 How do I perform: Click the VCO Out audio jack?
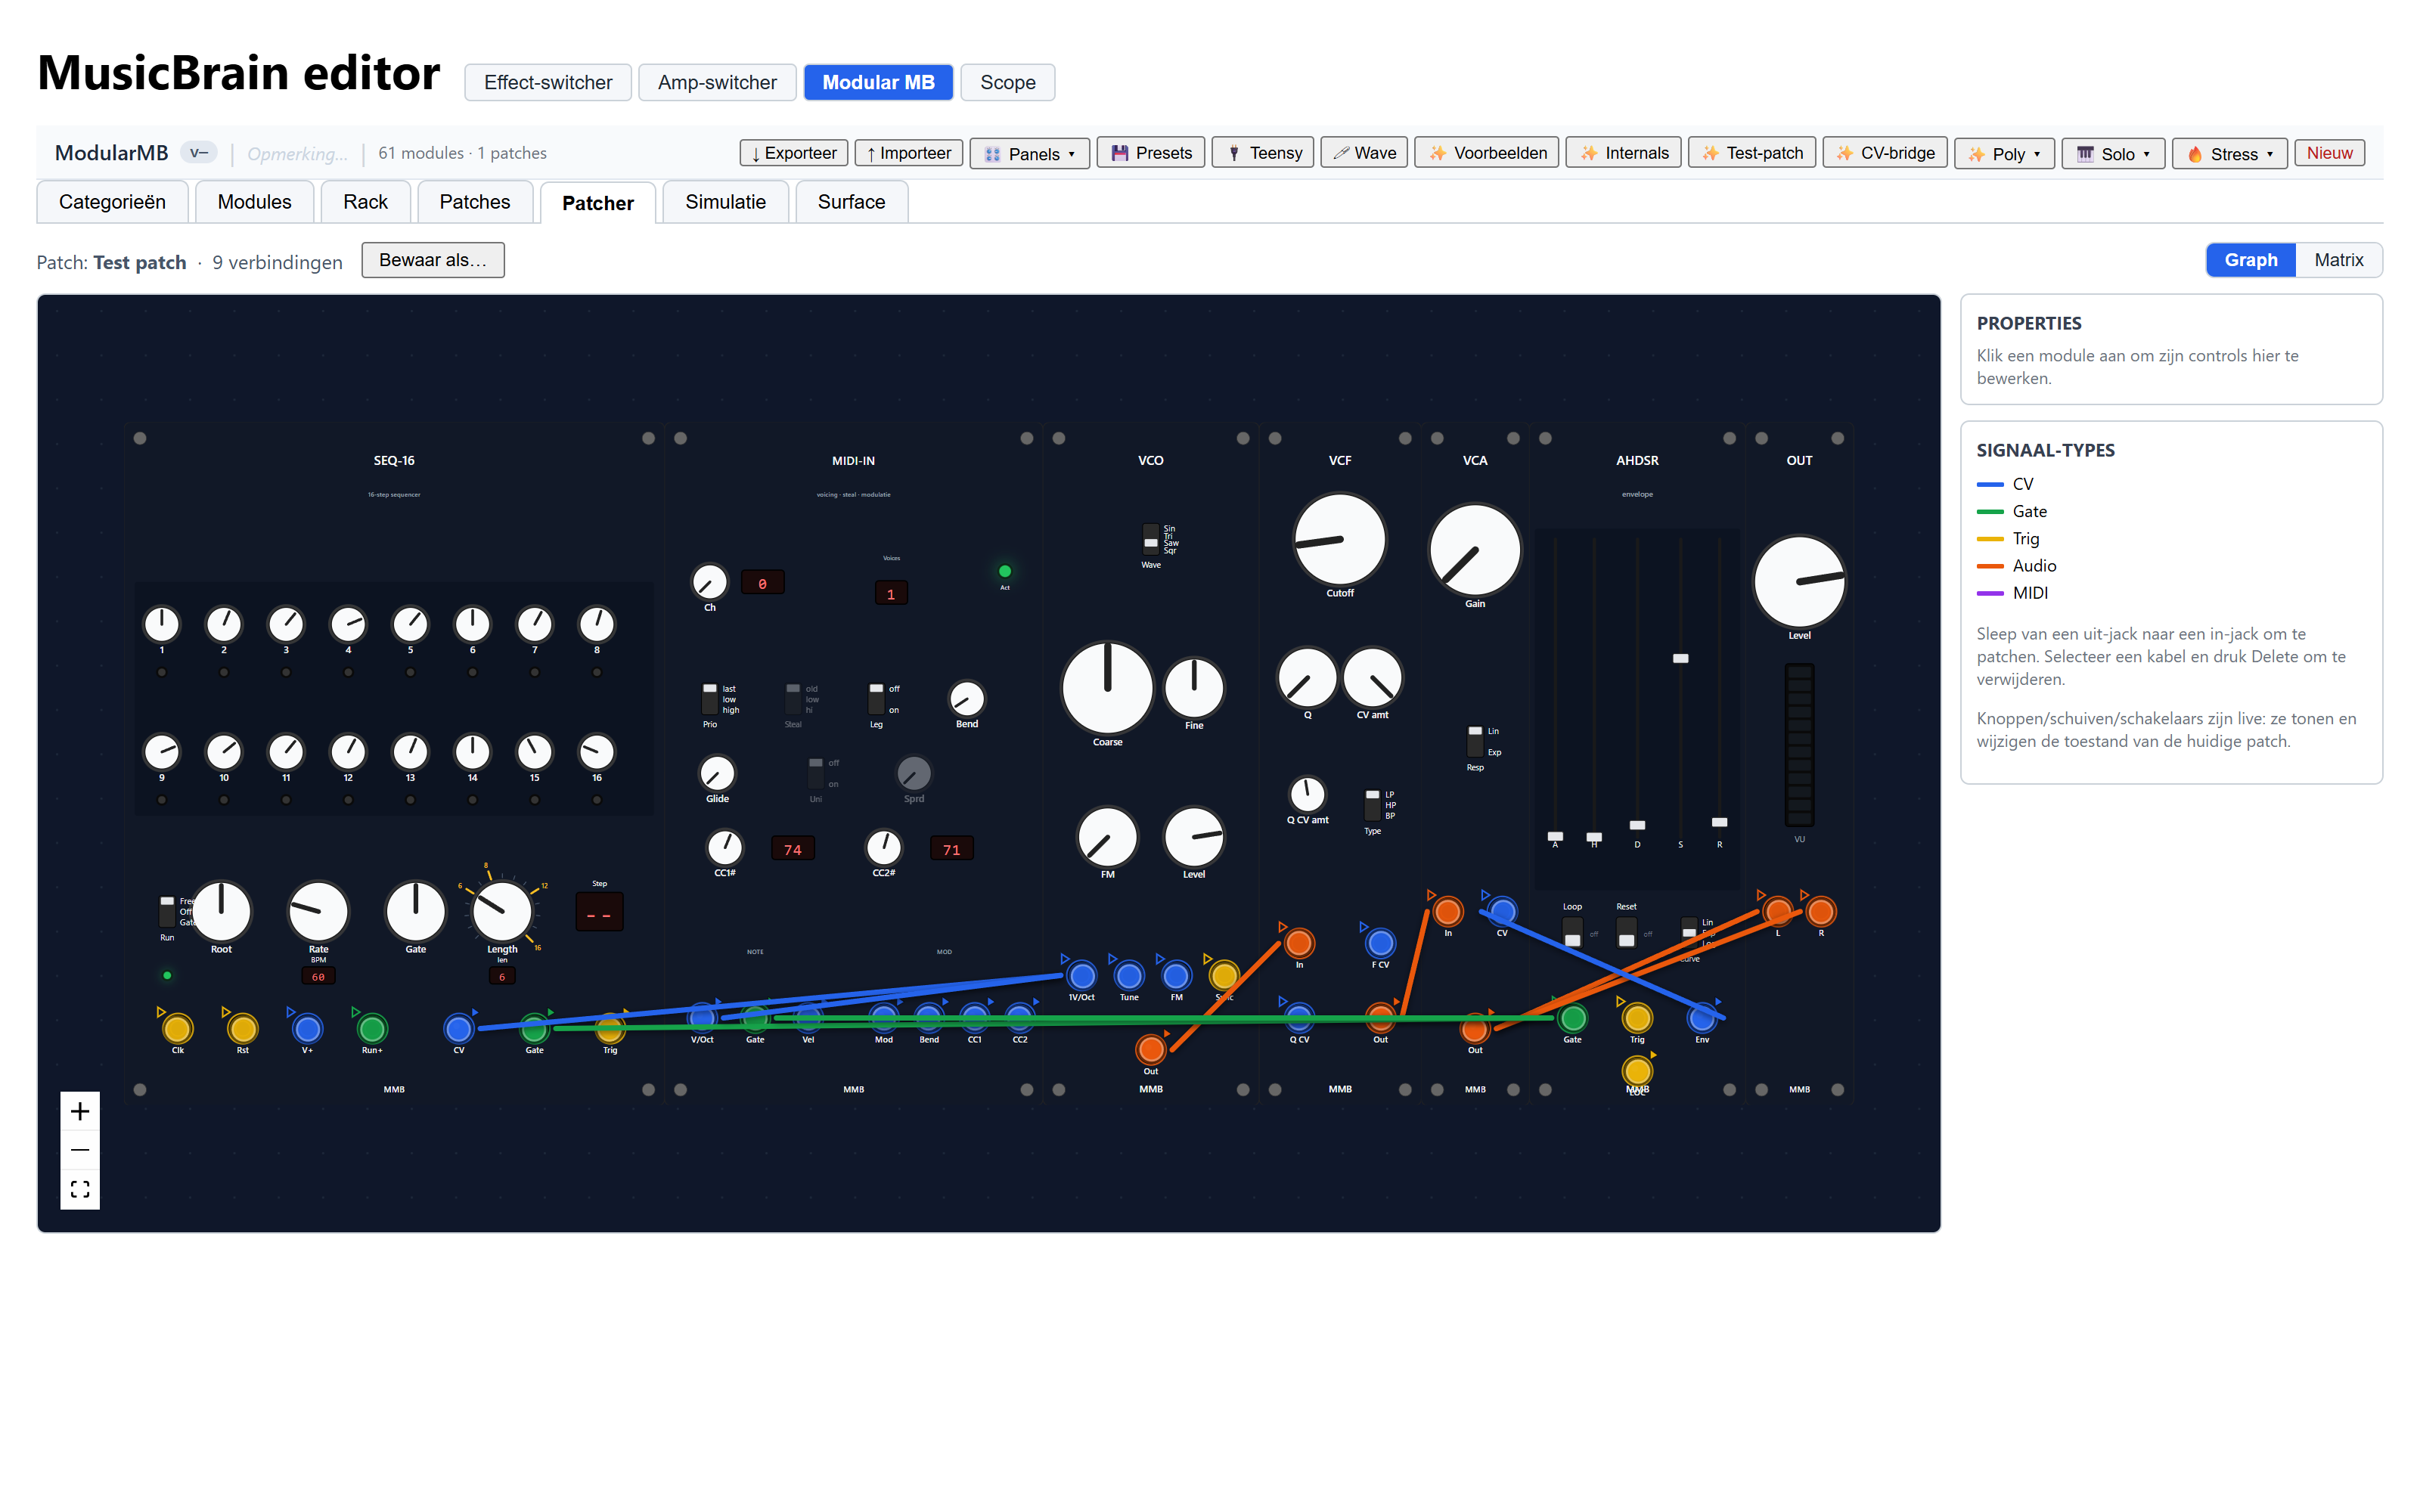coord(1151,1049)
